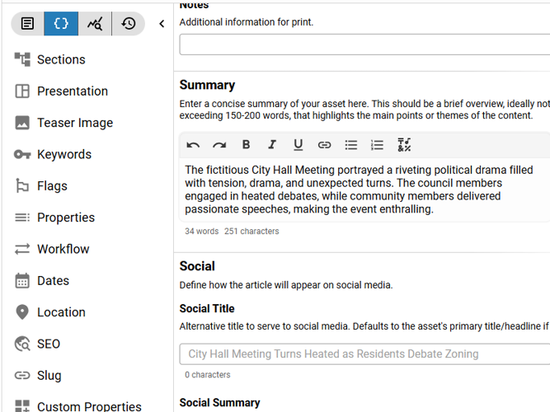Switch to the curly braces metadata tab
The image size is (550, 412).
pyautogui.click(x=61, y=24)
